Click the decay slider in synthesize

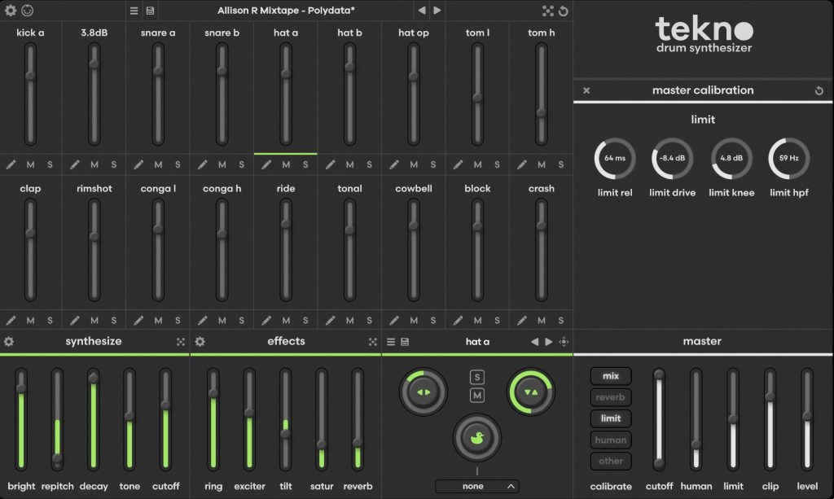[x=93, y=419]
